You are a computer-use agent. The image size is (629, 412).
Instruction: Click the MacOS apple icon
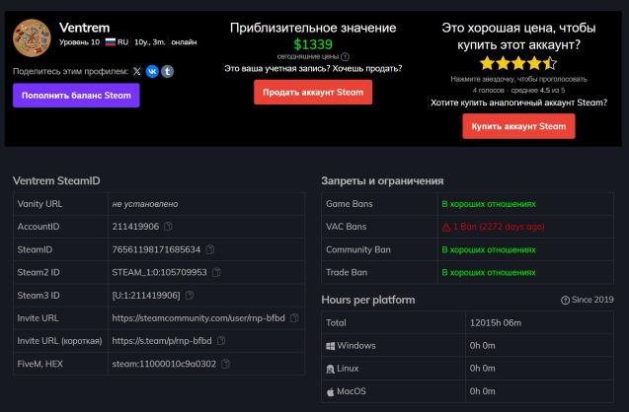pyautogui.click(x=330, y=391)
